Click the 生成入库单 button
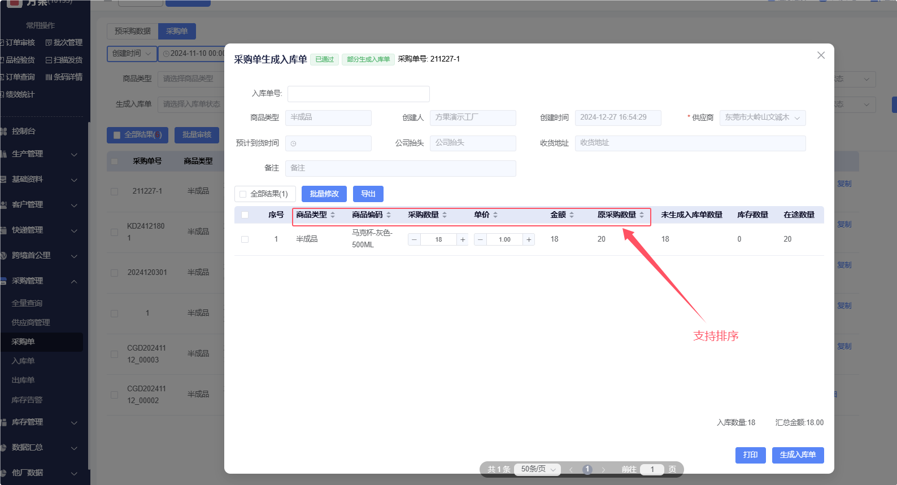Screen dimensions: 897x485 (x=798, y=455)
